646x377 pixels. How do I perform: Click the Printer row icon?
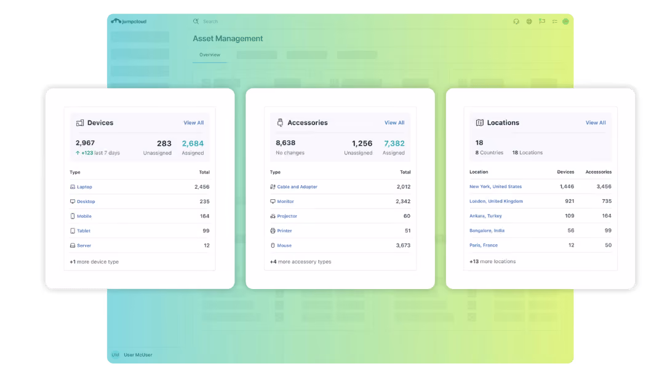[273, 231]
